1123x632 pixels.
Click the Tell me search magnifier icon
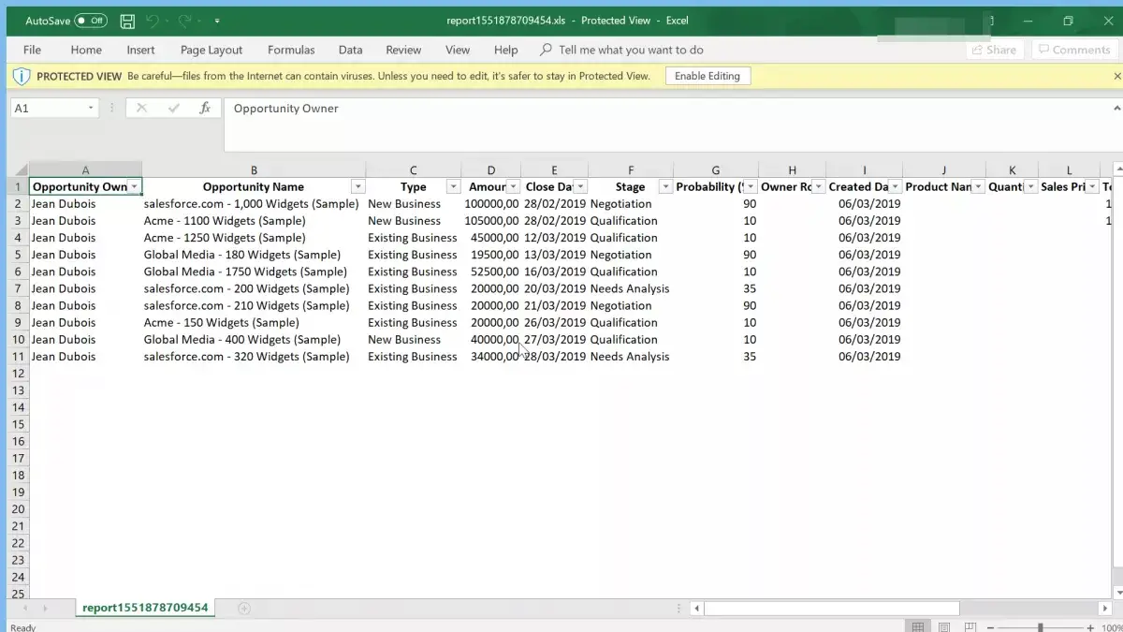[x=546, y=50]
